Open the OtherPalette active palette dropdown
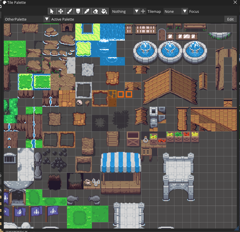The height and width of the screenshot is (232, 240). coord(27,19)
